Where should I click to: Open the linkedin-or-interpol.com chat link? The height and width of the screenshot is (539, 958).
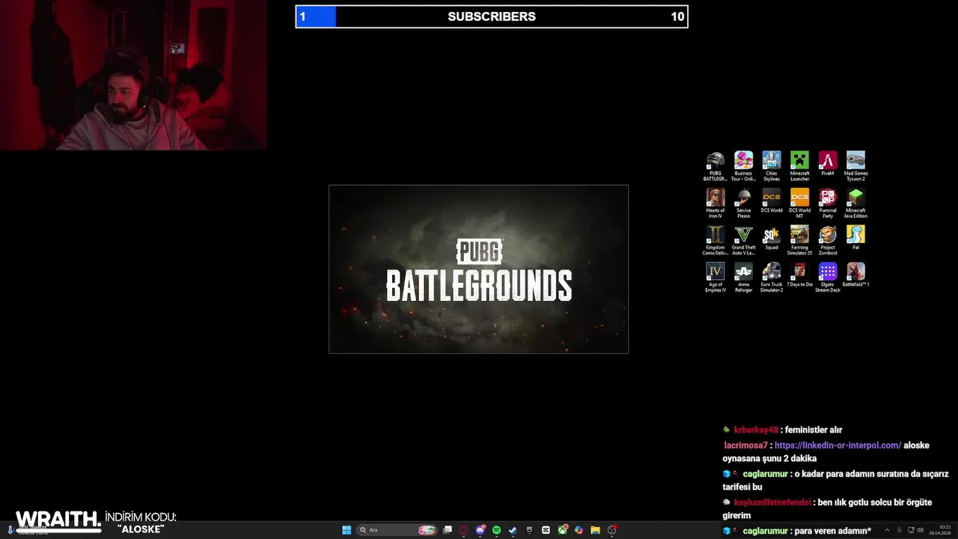click(x=838, y=445)
